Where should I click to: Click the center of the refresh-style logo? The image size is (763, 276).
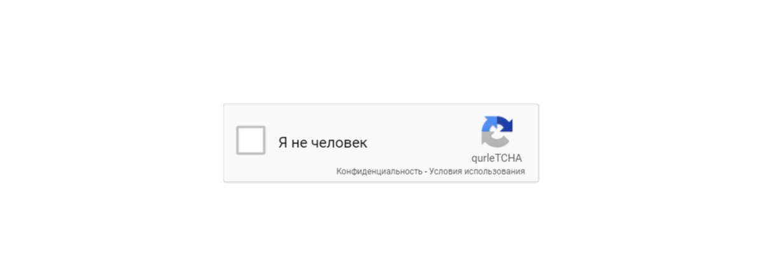coord(497,132)
